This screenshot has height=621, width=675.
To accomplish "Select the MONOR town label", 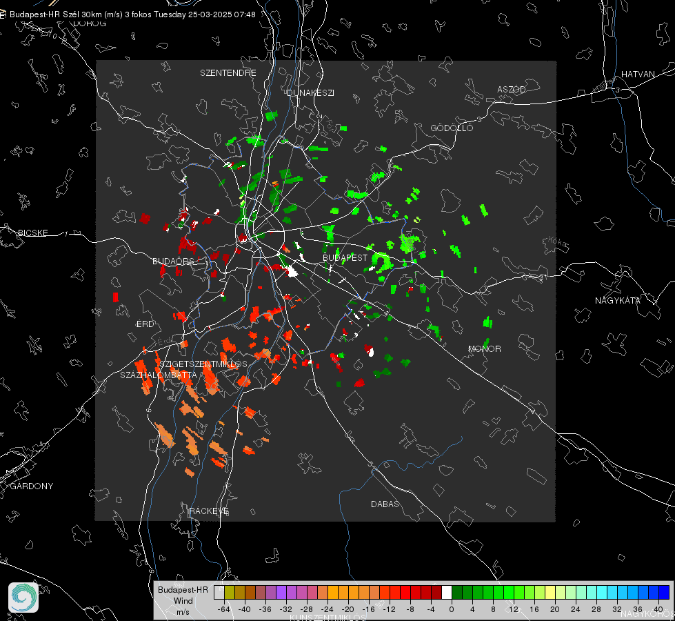I will click(x=485, y=348).
